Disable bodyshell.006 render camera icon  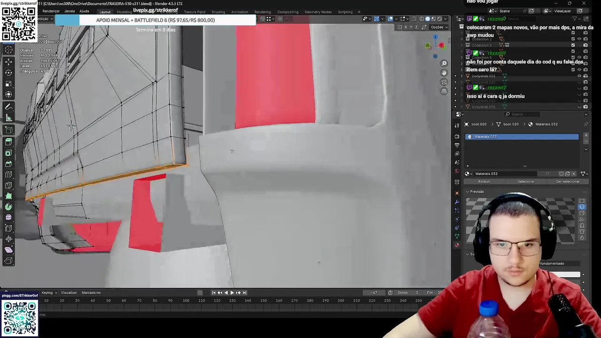pyautogui.click(x=585, y=107)
